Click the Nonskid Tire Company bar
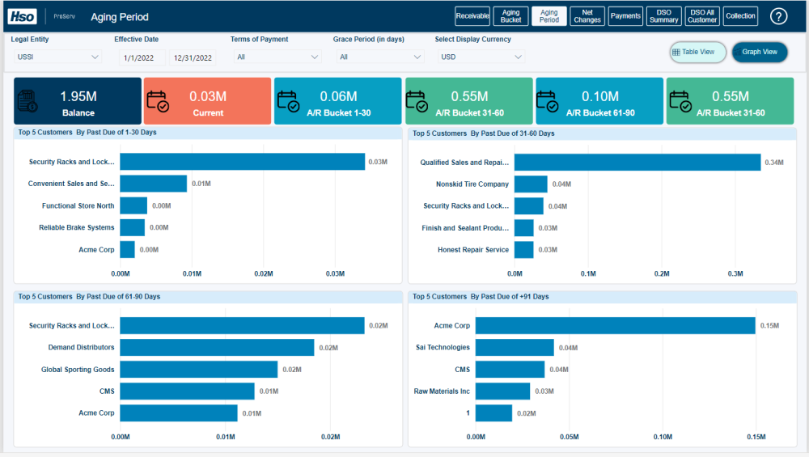Screen dimensions: 809x457 (531, 184)
